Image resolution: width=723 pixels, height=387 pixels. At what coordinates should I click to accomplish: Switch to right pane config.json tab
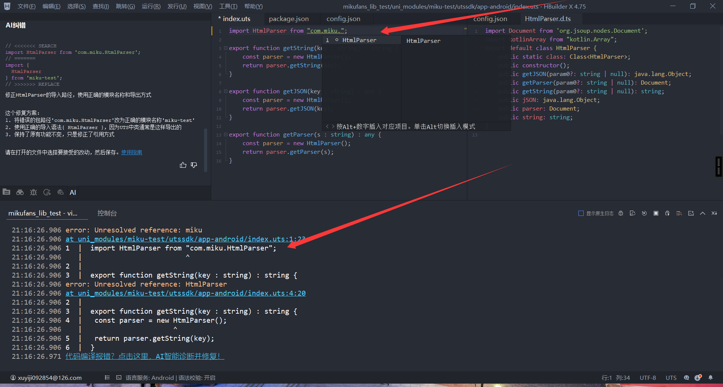click(490, 19)
